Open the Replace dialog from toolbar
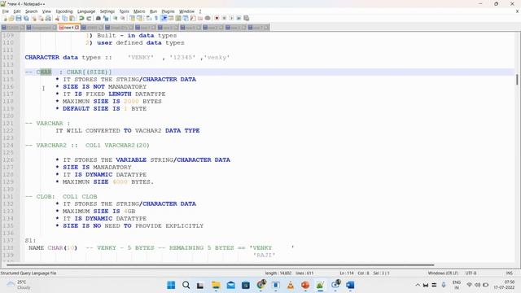The width and height of the screenshot is (521, 293). tap(106, 18)
